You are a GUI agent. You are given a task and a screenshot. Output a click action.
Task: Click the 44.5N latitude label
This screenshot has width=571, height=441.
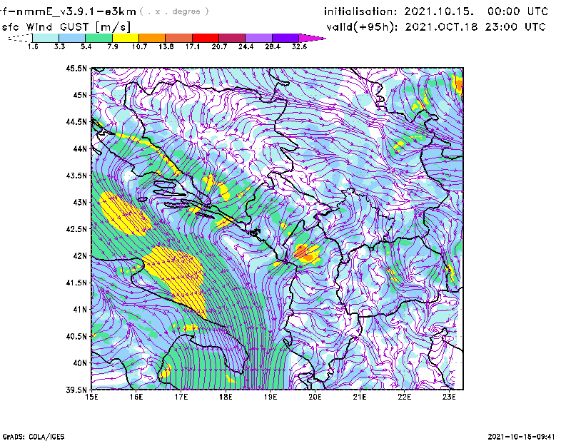coord(76,122)
